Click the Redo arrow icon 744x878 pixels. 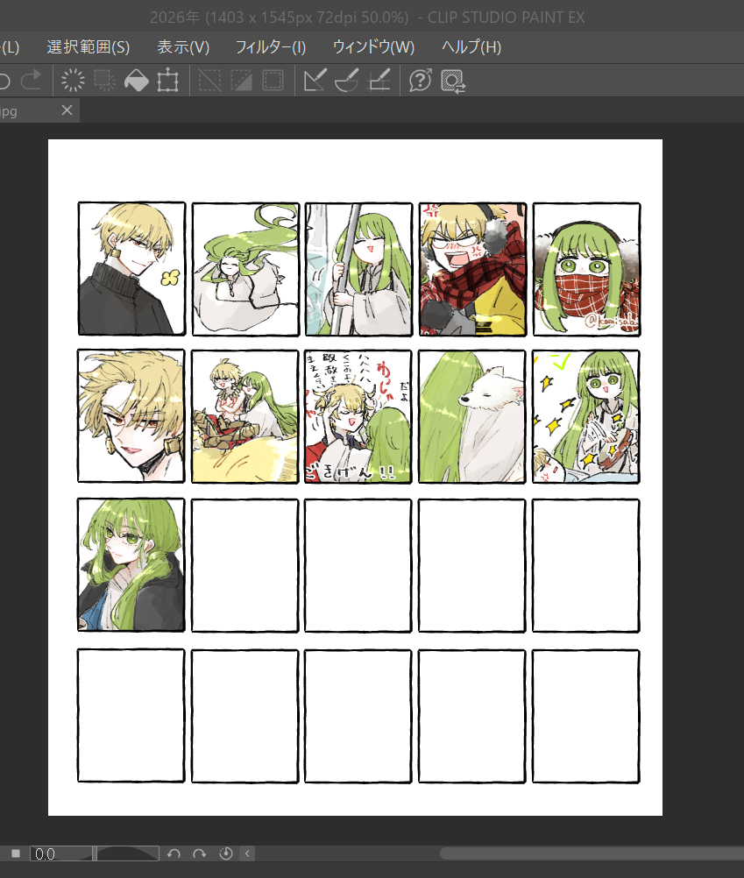coord(31,81)
